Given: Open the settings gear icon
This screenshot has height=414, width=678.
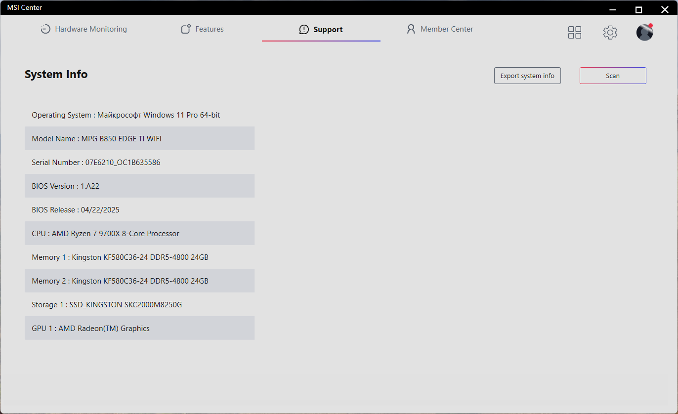Looking at the screenshot, I should click(x=610, y=33).
